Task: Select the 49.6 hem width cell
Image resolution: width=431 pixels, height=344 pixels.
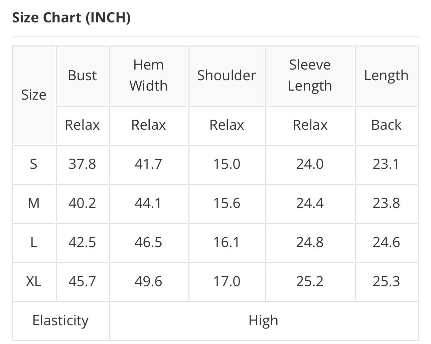Action: [148, 281]
